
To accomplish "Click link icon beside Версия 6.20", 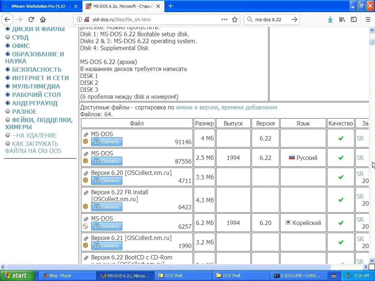I will pos(86,173).
